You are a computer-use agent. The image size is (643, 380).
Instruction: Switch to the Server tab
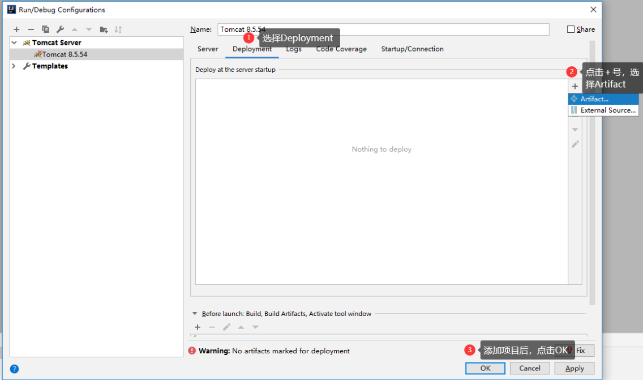pyautogui.click(x=208, y=49)
